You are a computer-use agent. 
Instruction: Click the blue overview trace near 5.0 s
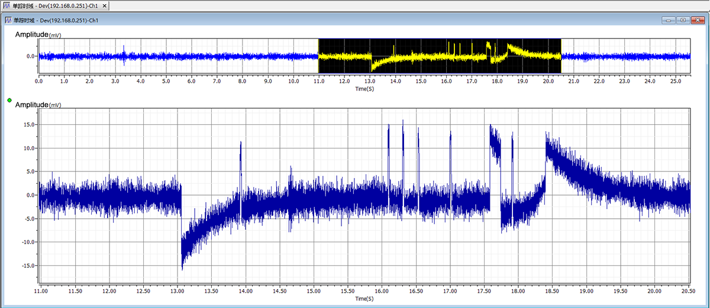coord(166,57)
